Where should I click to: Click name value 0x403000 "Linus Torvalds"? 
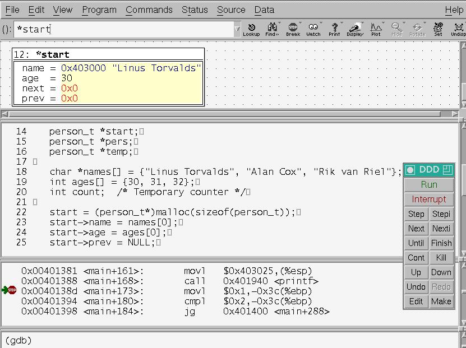(131, 68)
